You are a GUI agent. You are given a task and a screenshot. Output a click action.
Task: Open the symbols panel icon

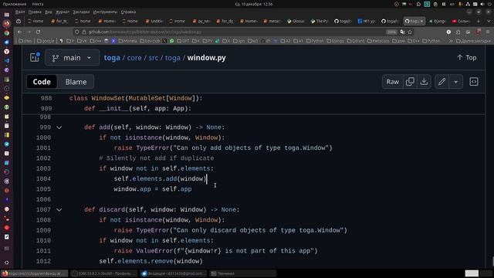pyautogui.click(x=474, y=82)
